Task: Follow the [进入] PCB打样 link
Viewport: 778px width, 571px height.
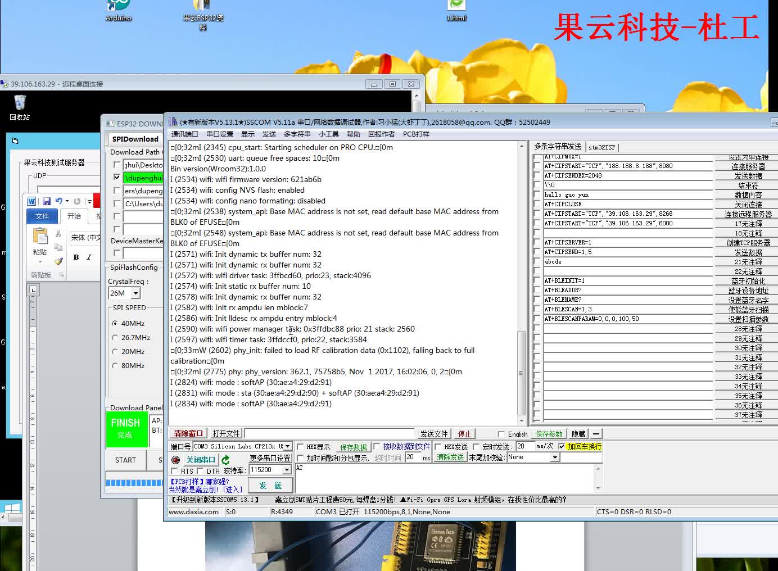Action: click(x=233, y=490)
